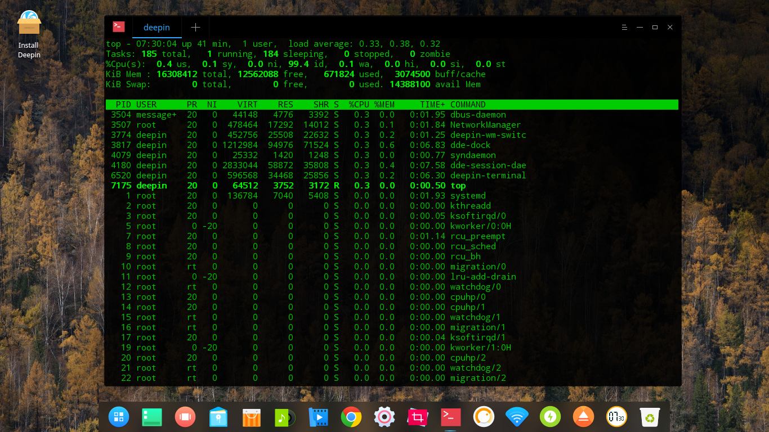This screenshot has height=432, width=769.
Task: Launch Google Chrome from the dock
Action: [351, 417]
